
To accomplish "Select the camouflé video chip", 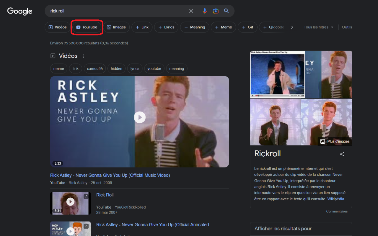I will tap(95, 68).
